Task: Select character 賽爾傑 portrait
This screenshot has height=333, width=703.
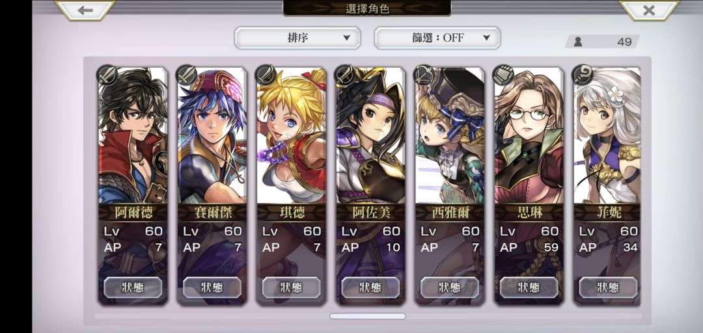Action: (212, 135)
